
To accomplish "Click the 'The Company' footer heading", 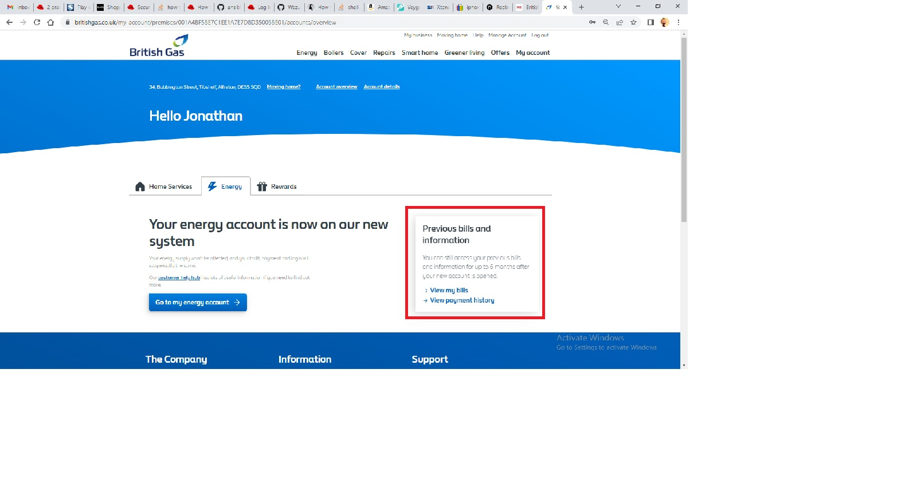I will [177, 359].
